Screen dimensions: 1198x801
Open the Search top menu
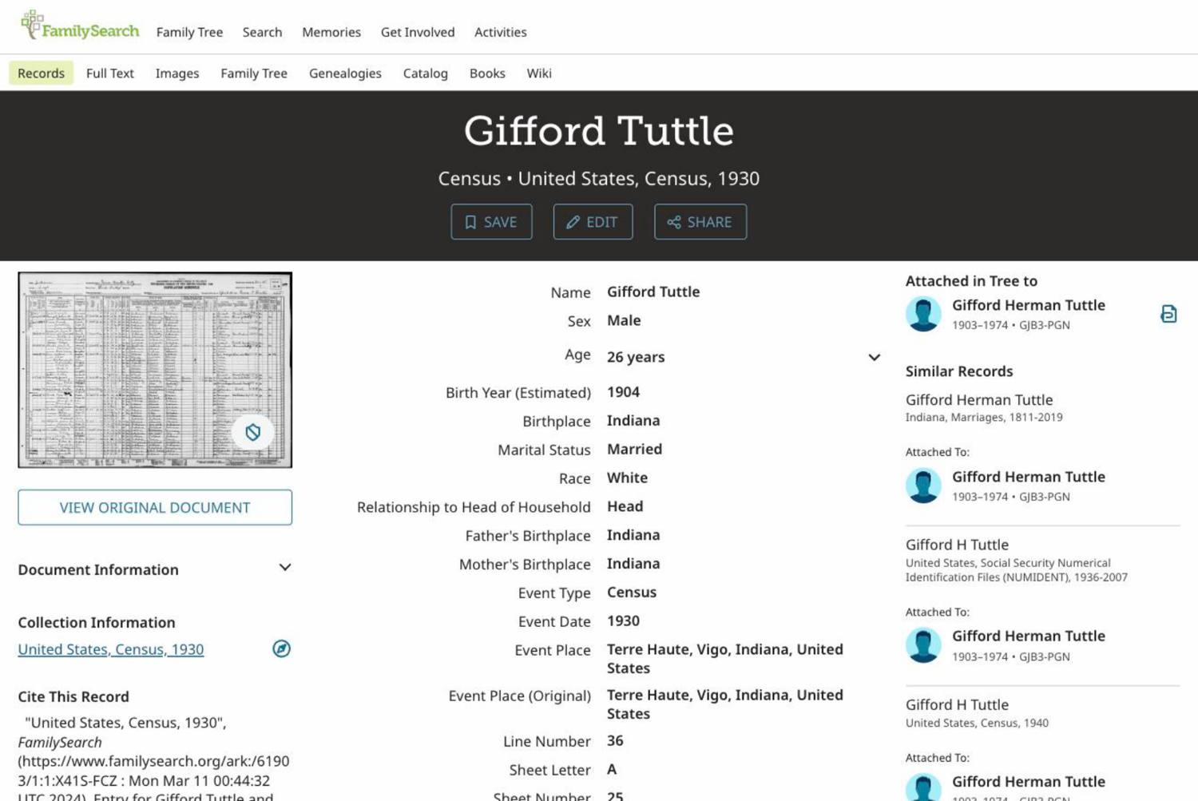click(x=262, y=32)
